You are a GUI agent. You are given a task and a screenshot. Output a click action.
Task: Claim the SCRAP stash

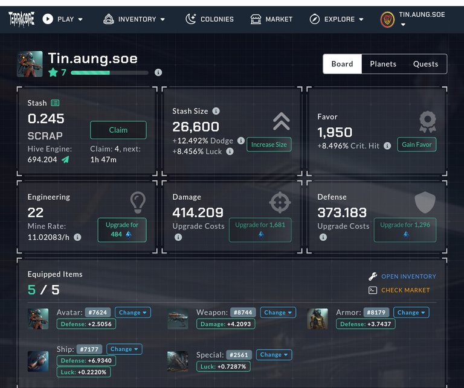[x=118, y=130]
